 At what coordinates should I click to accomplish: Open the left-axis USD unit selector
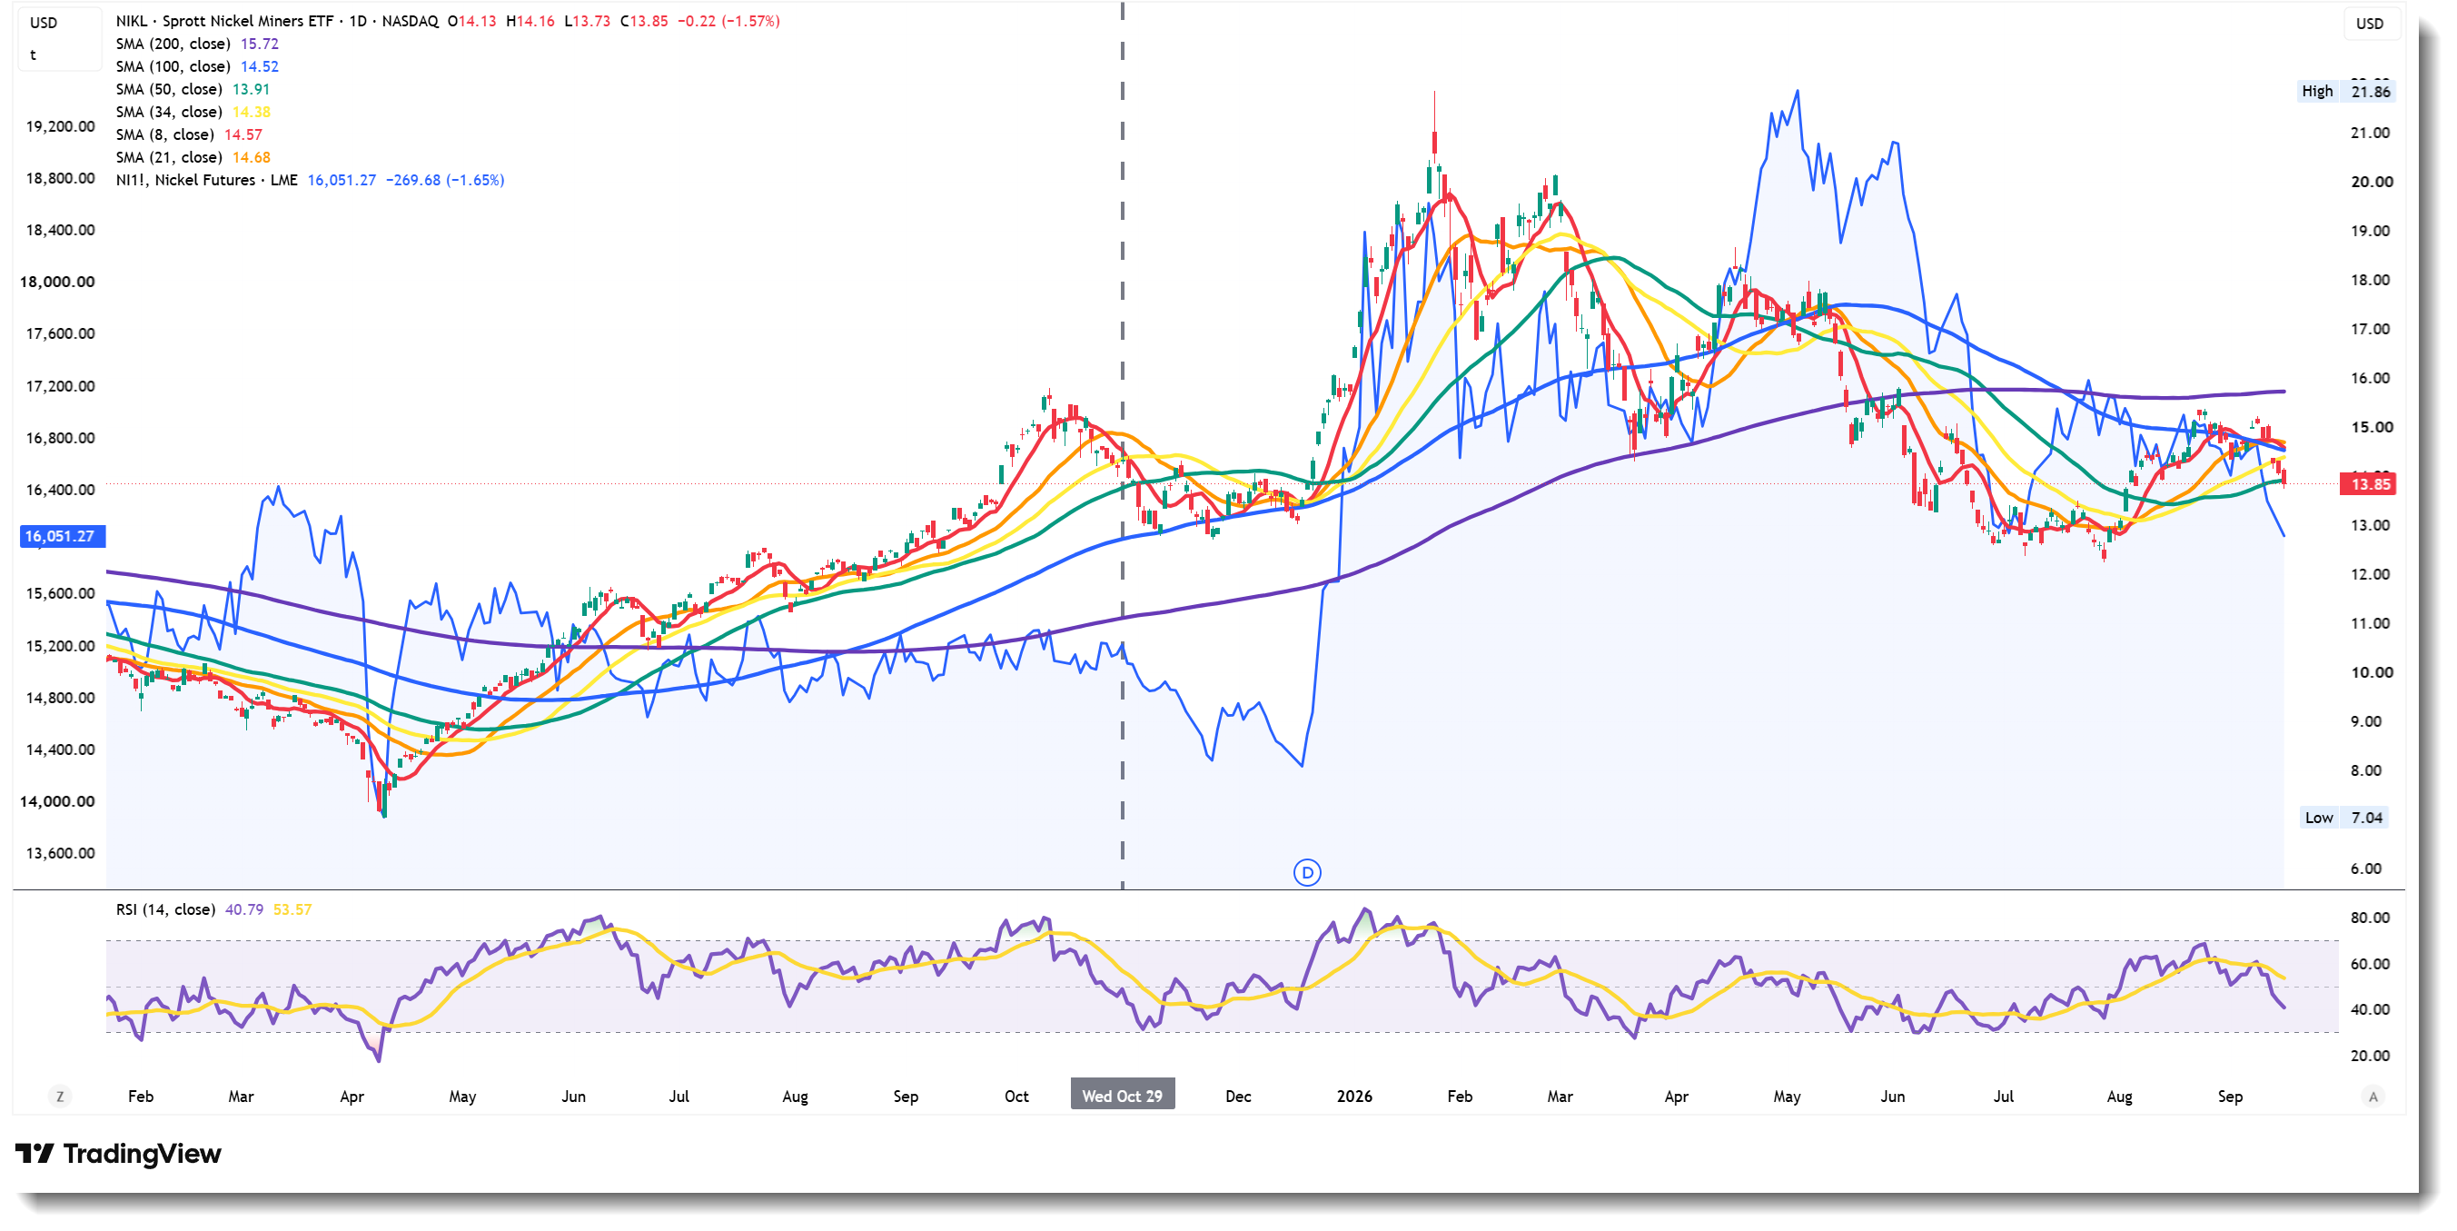click(44, 23)
